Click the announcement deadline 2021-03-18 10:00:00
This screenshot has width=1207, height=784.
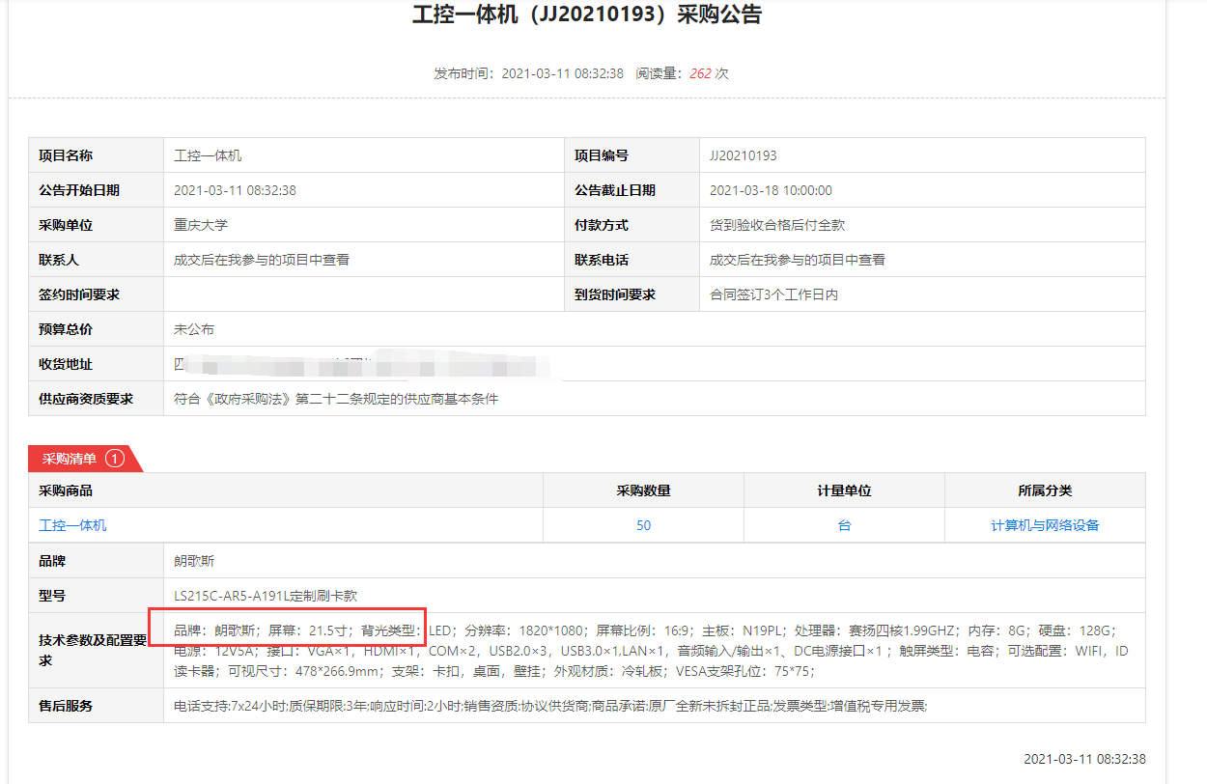point(771,190)
